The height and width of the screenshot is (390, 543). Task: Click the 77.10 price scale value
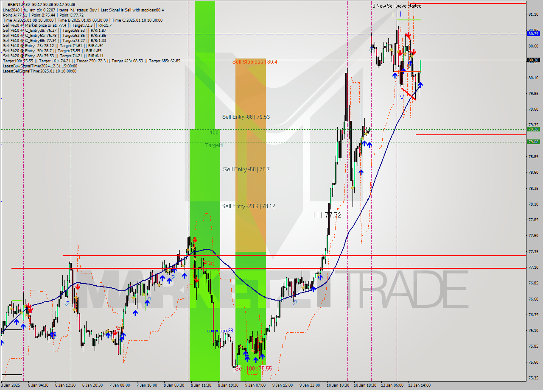[533, 267]
